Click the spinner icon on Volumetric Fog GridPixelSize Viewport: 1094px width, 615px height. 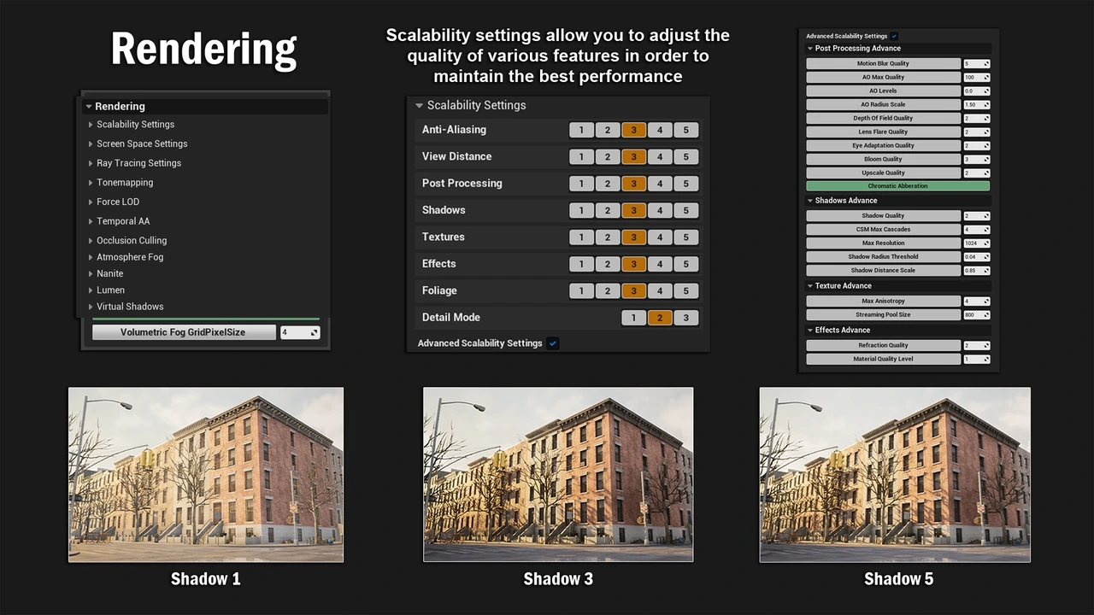[314, 332]
